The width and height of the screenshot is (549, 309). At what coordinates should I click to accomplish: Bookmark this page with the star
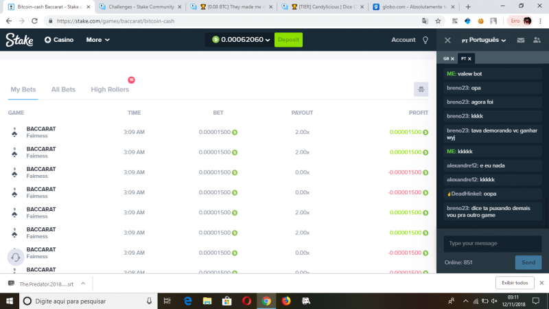[x=438, y=21]
